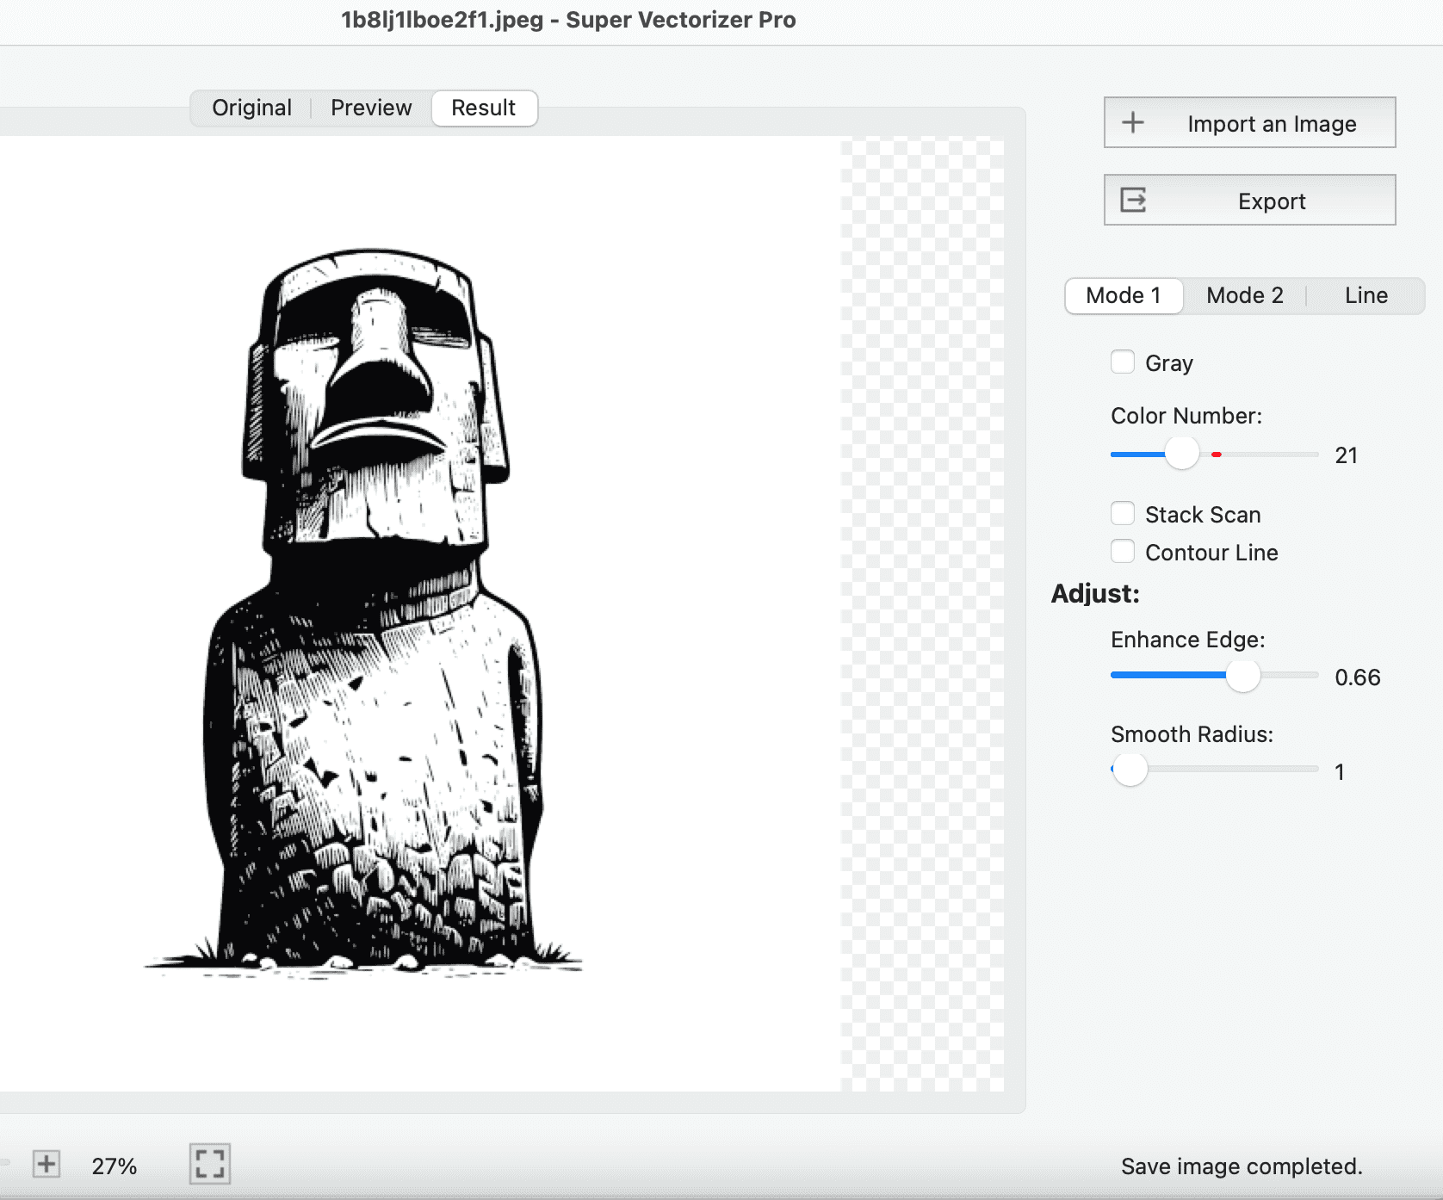Click the Enhance Edge slider knob

point(1242,675)
